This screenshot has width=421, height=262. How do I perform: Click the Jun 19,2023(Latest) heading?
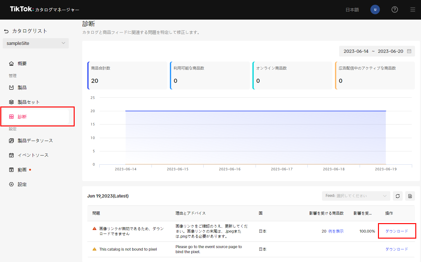point(108,196)
